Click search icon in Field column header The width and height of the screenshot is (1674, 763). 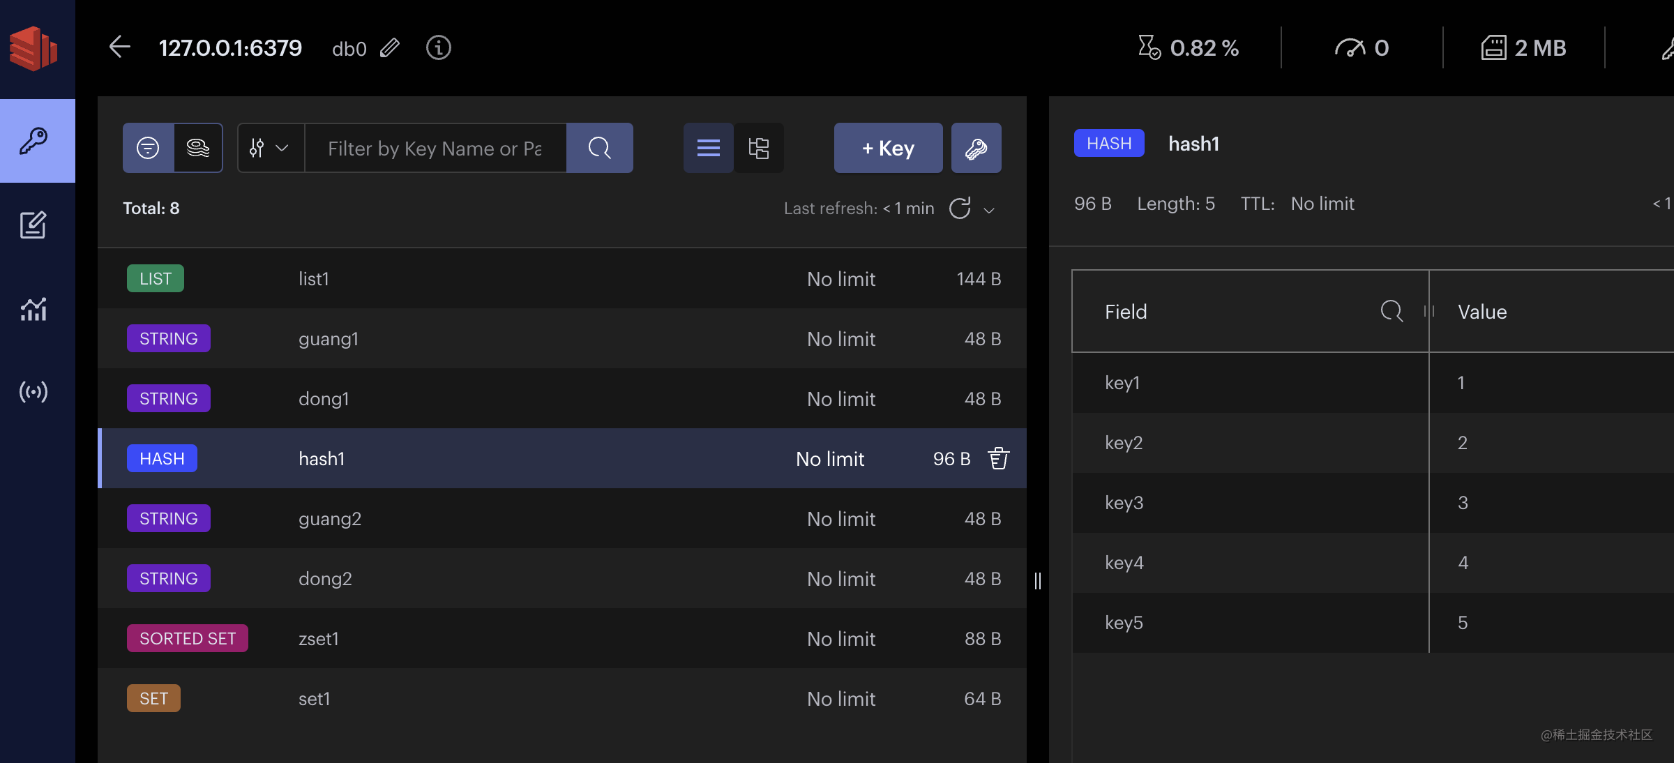pyautogui.click(x=1391, y=311)
